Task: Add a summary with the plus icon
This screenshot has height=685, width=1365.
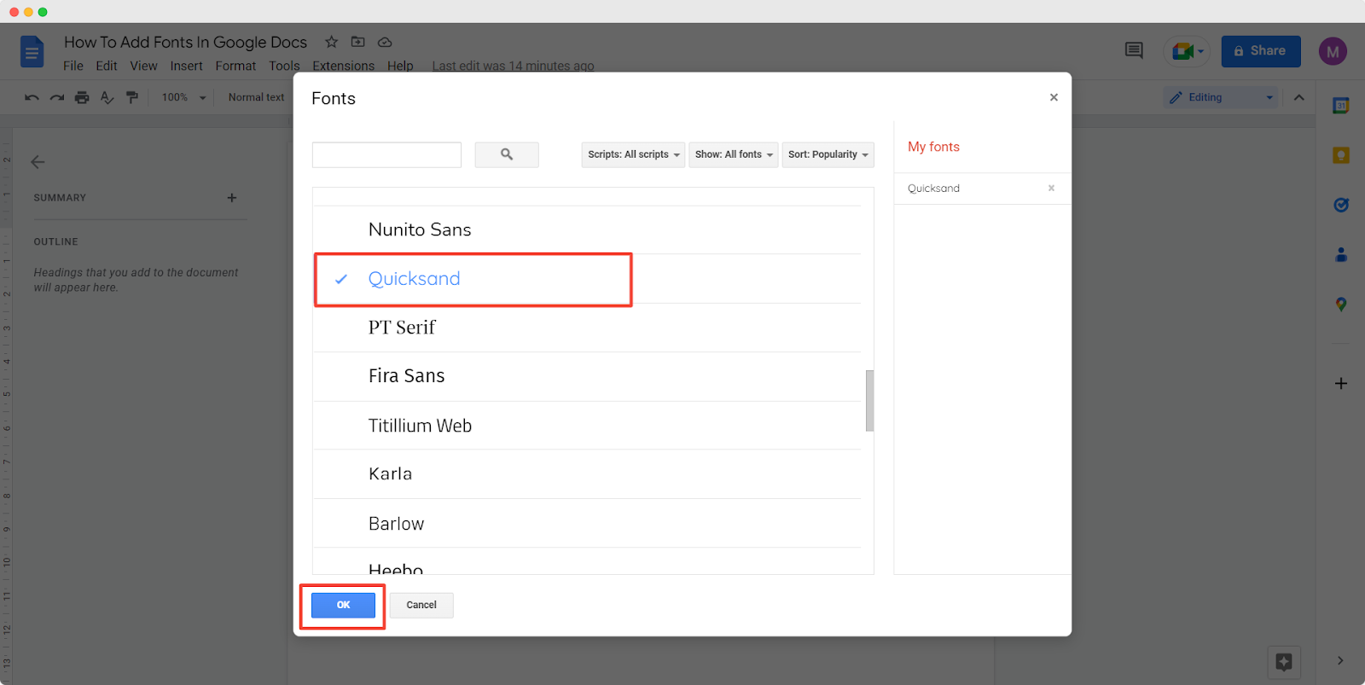Action: click(x=232, y=198)
